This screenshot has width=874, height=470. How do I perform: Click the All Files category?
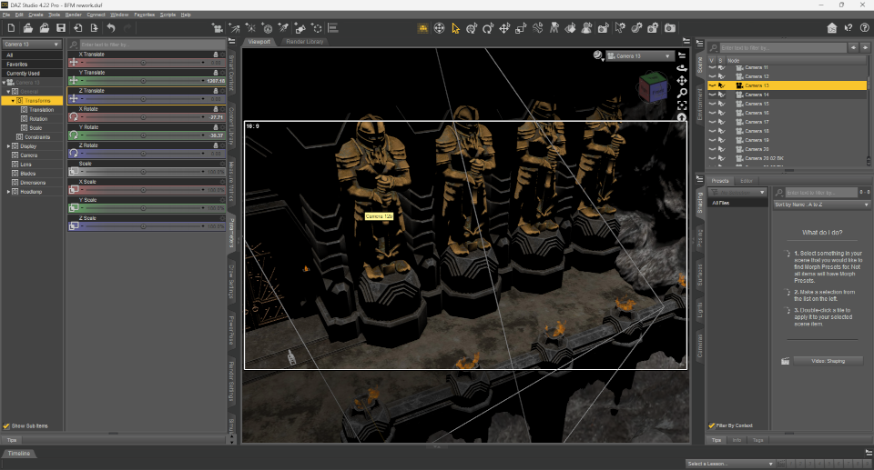pos(738,204)
